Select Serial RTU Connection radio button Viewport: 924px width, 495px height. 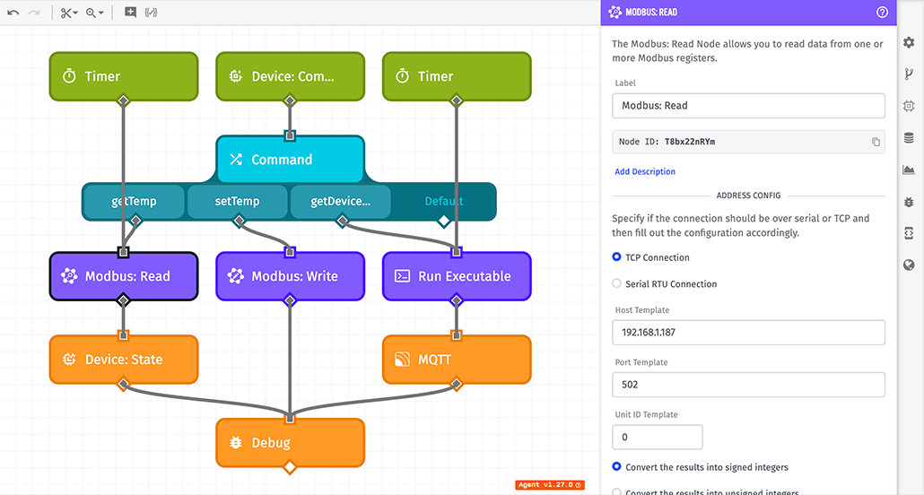tap(616, 283)
